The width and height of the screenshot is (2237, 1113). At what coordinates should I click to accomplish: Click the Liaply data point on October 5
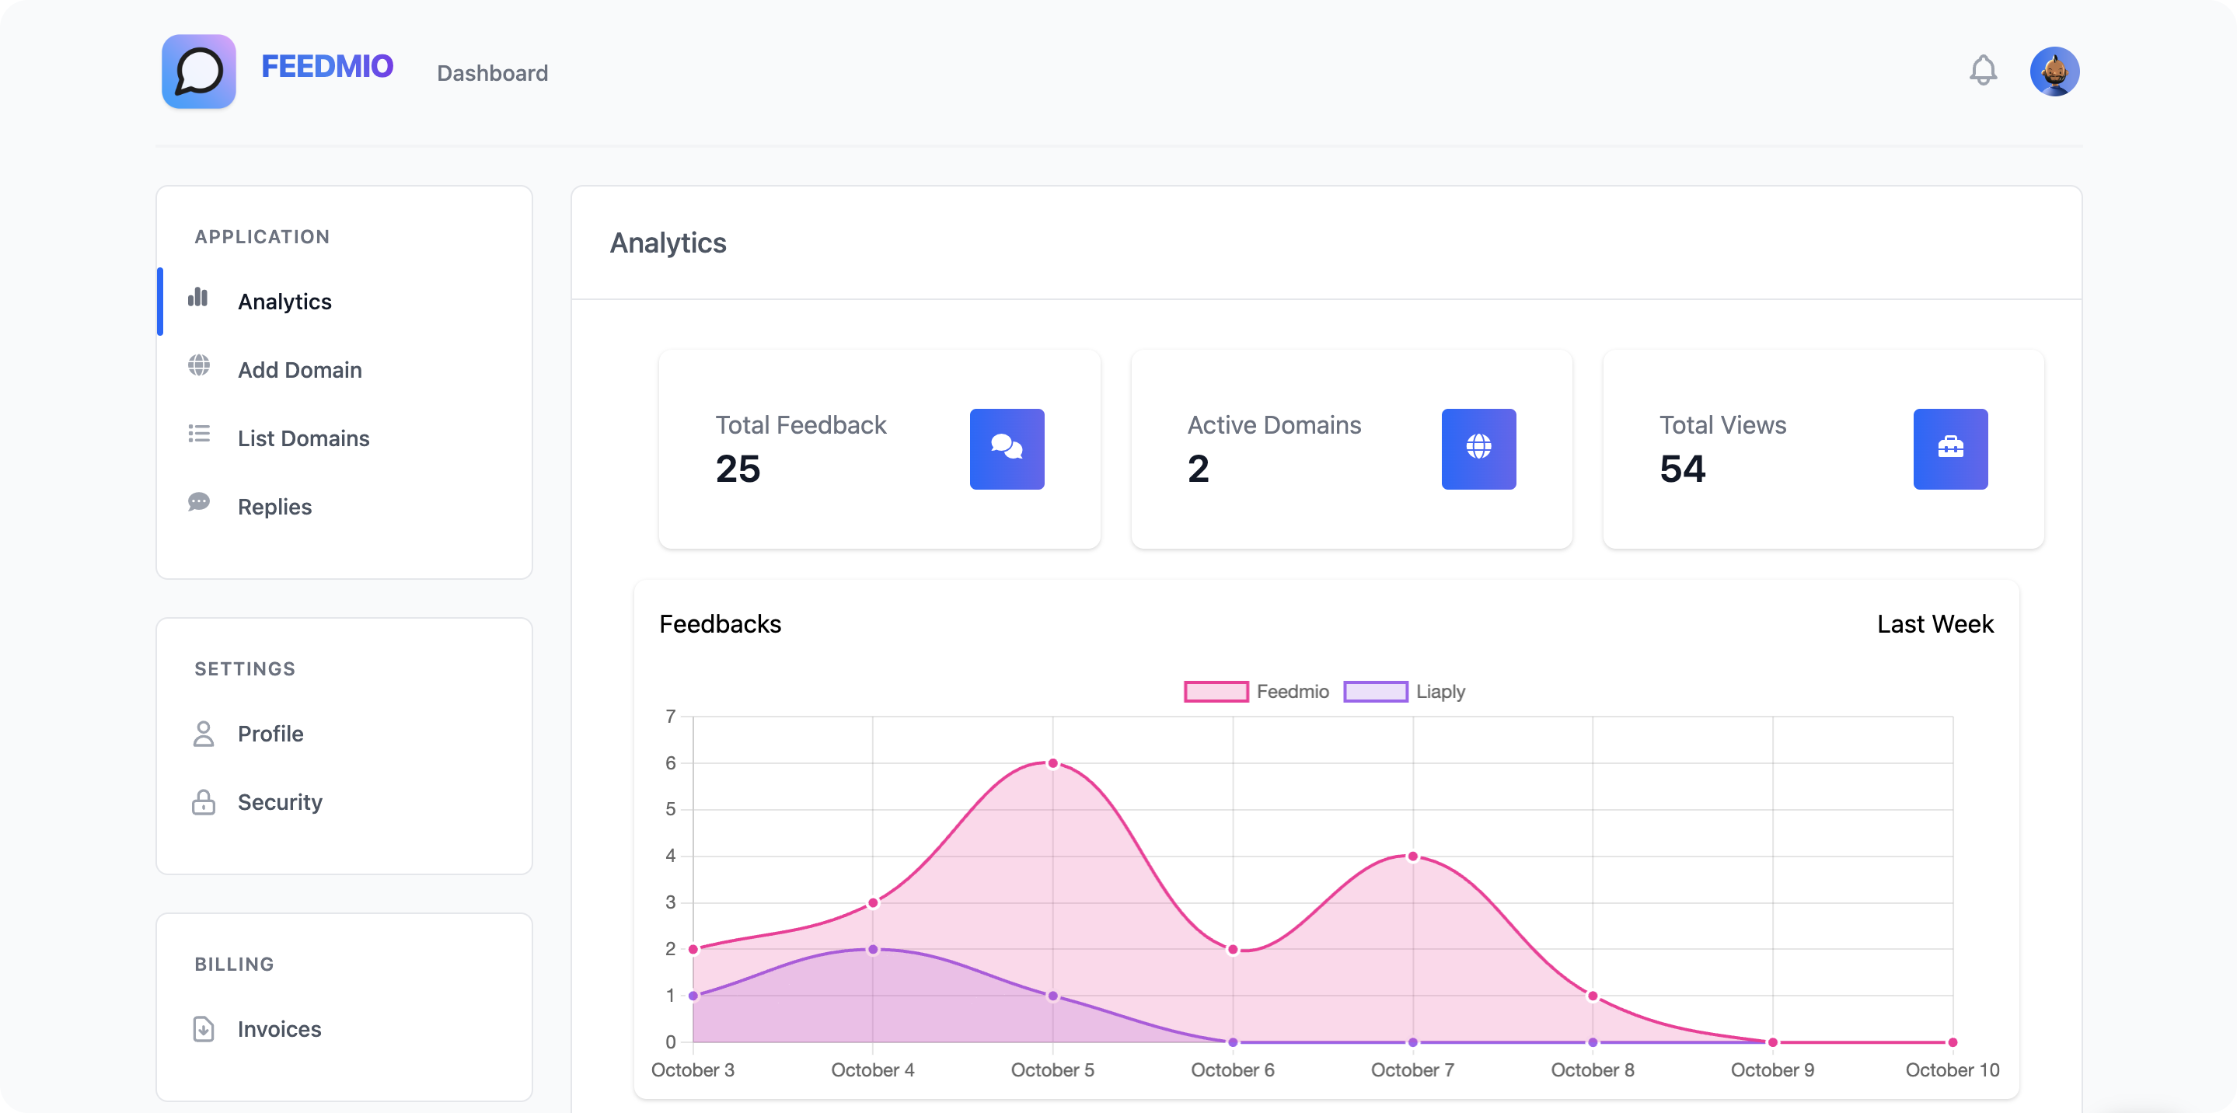[1052, 996]
